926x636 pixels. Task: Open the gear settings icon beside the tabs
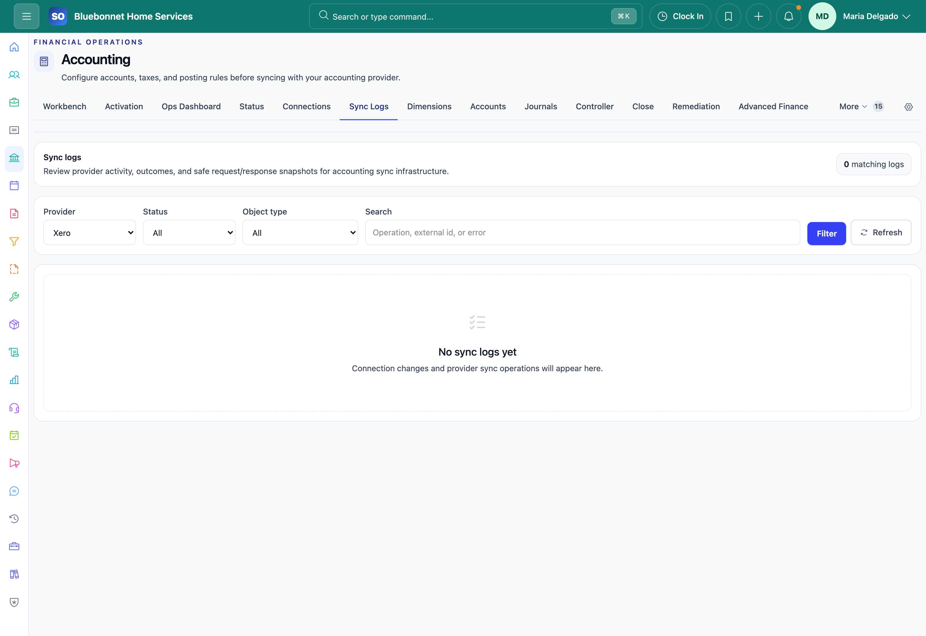[x=908, y=107]
